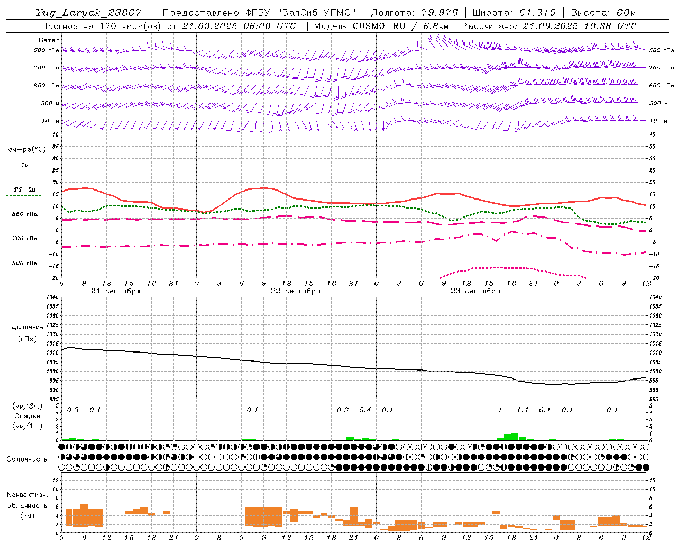
Task: Click the (мм/1ч.) precipitation unit label
Action: [28, 426]
